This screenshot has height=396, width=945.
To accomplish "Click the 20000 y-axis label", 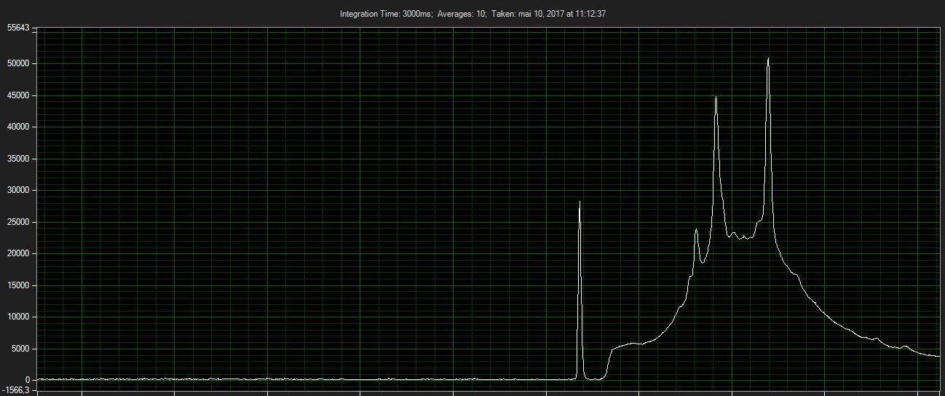I will coord(17,253).
